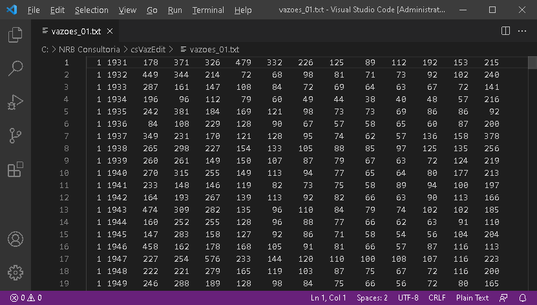Open the Selection menu
This screenshot has width=537, height=305.
tap(92, 10)
